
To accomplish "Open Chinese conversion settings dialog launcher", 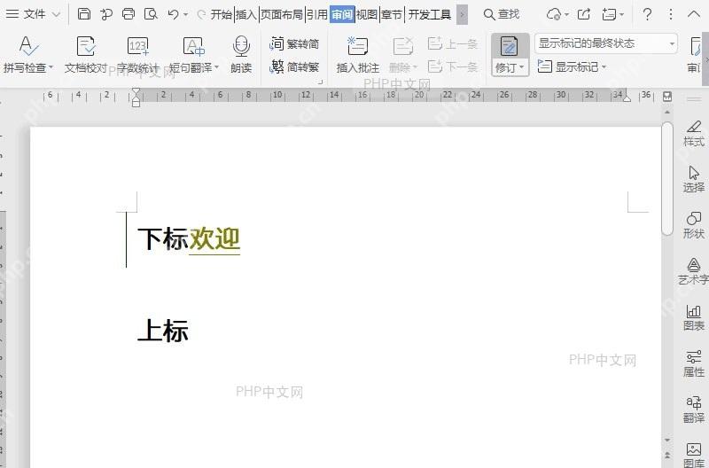I will tap(321, 82).
